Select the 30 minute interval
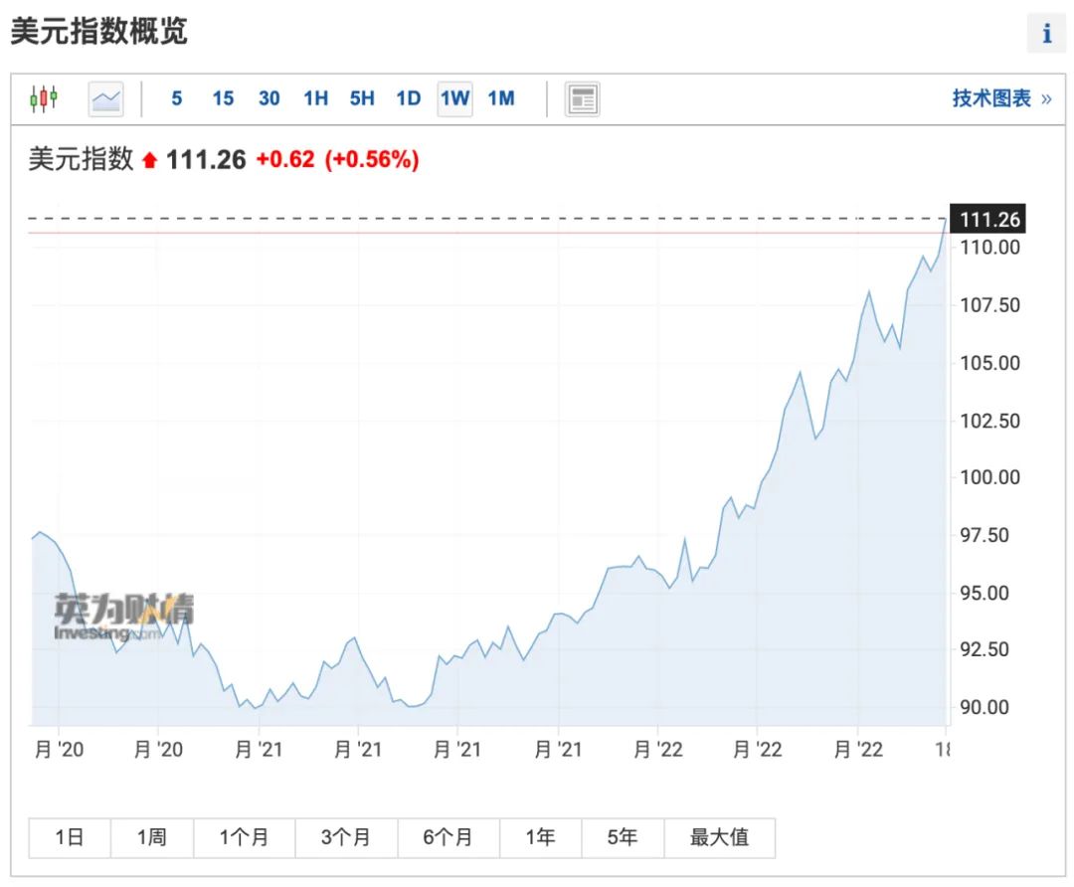Viewport: 1074px width, 887px height. 269,98
